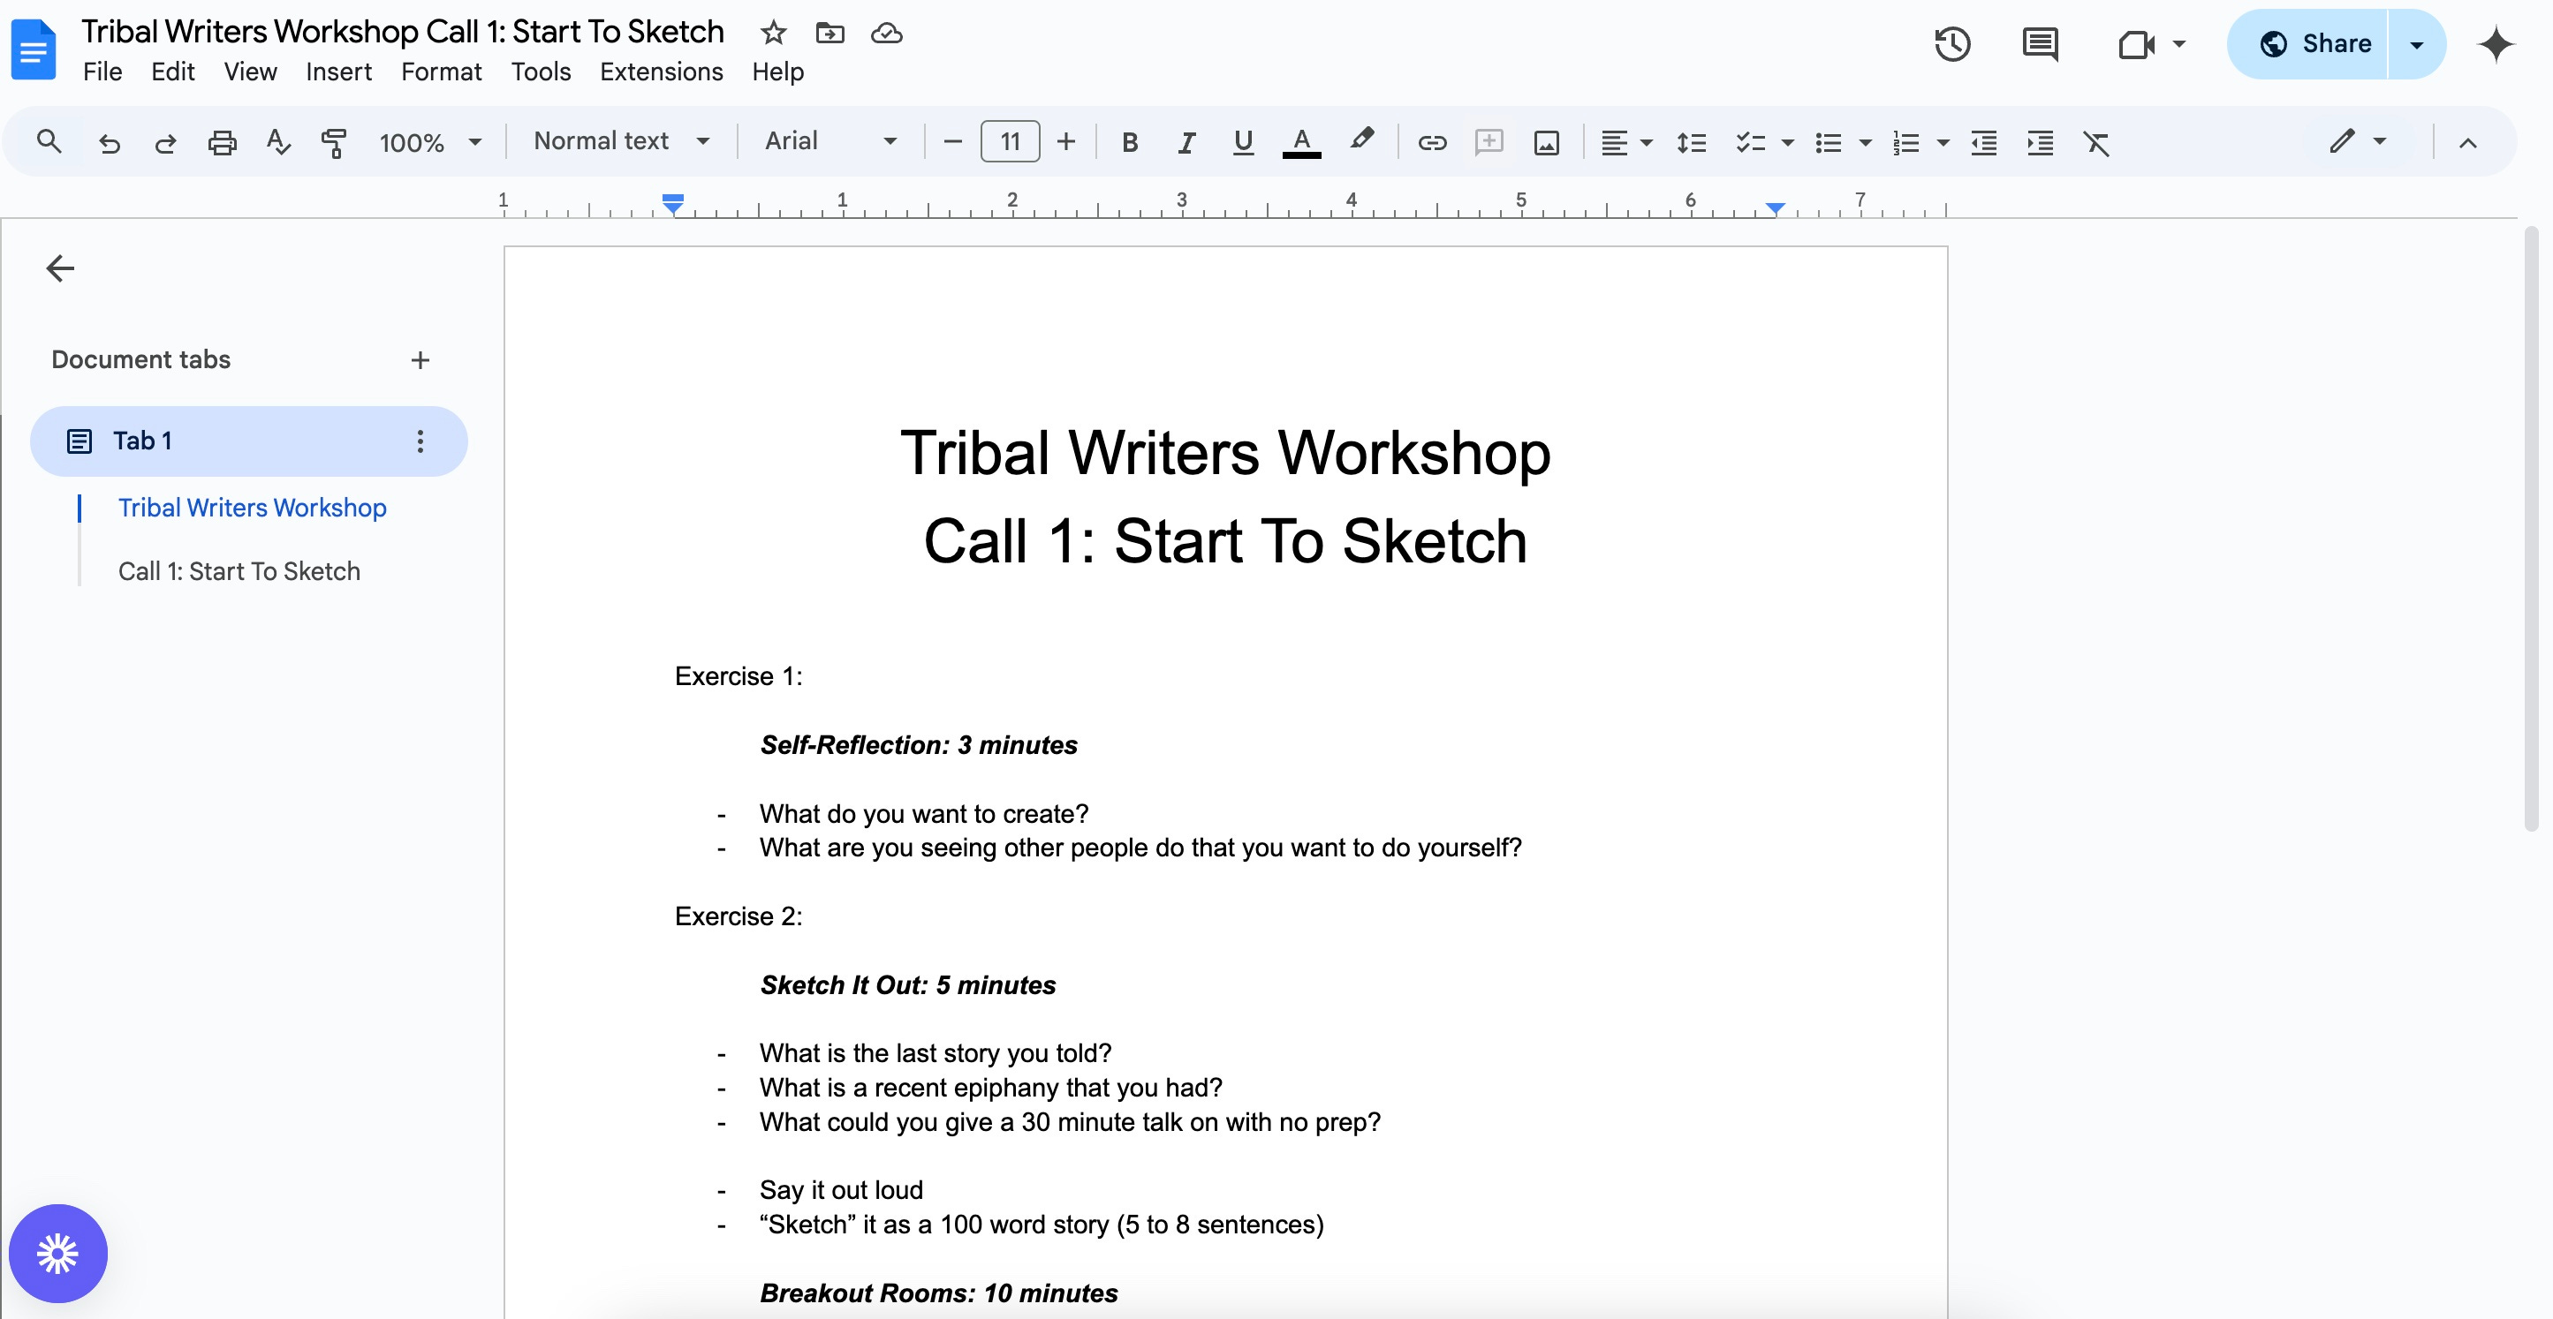Redo the last action
The width and height of the screenshot is (2553, 1319).
tap(164, 143)
